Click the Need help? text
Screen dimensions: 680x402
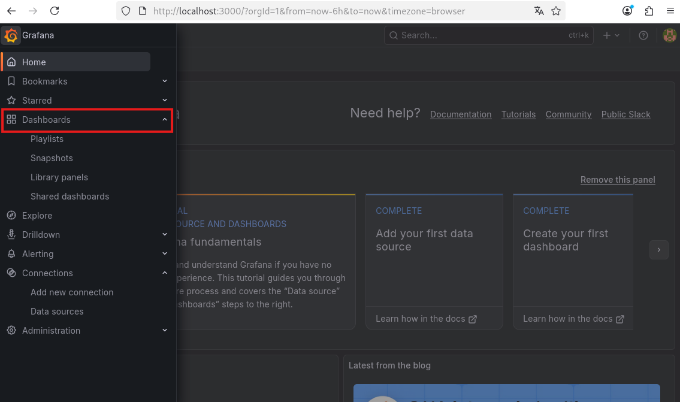coord(385,113)
